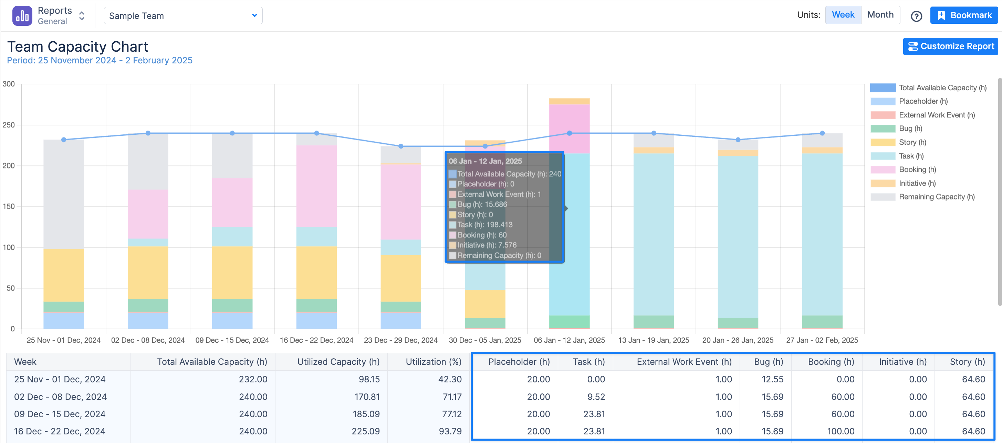The height and width of the screenshot is (443, 1002).
Task: Toggle the Bug (h) legend swatch
Action: tap(883, 129)
